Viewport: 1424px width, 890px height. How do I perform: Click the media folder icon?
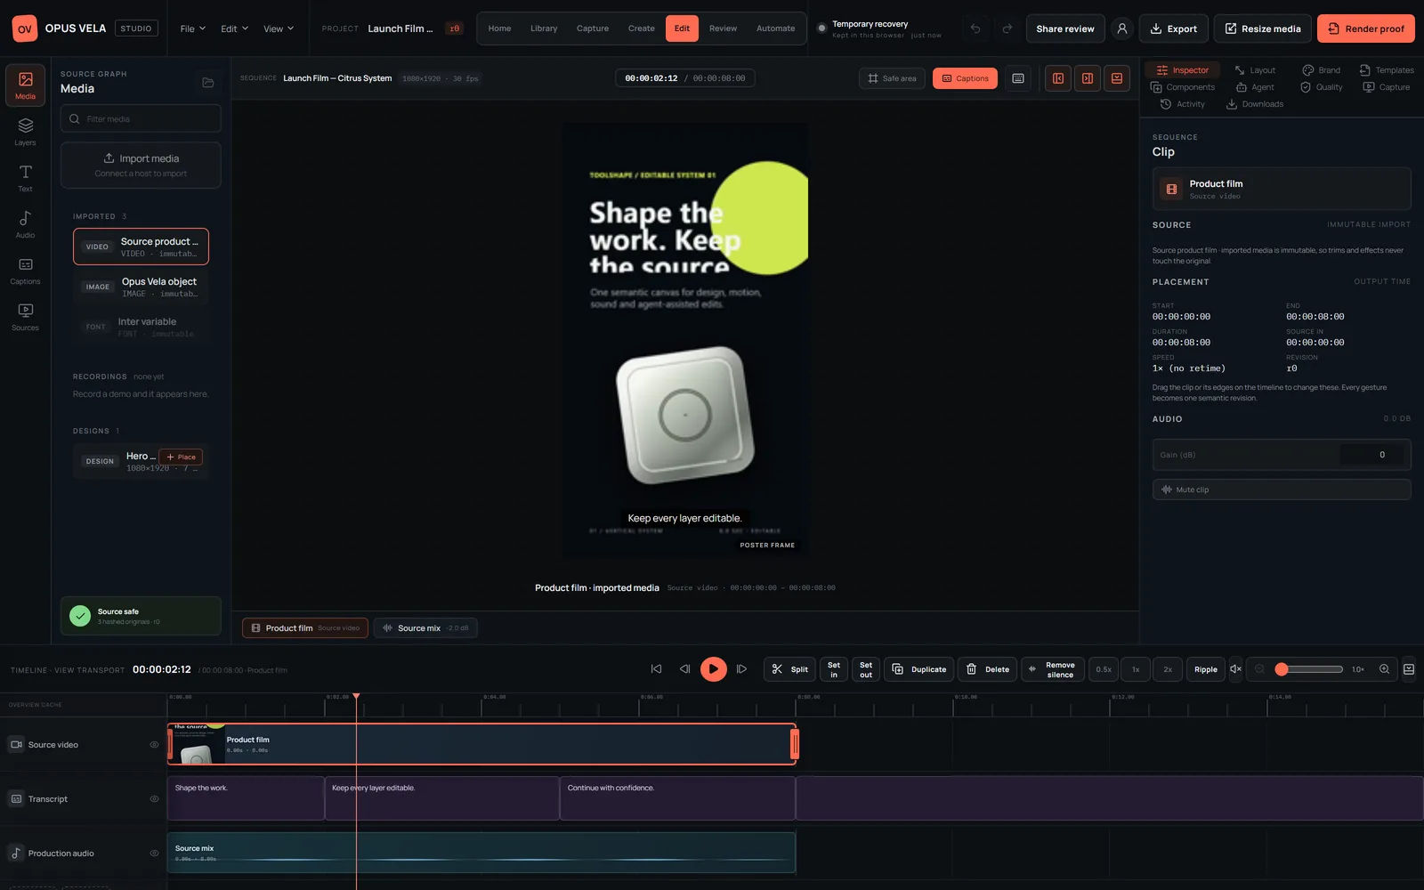[x=208, y=83]
